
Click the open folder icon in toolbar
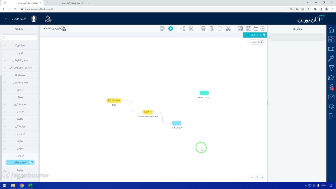coord(256,29)
